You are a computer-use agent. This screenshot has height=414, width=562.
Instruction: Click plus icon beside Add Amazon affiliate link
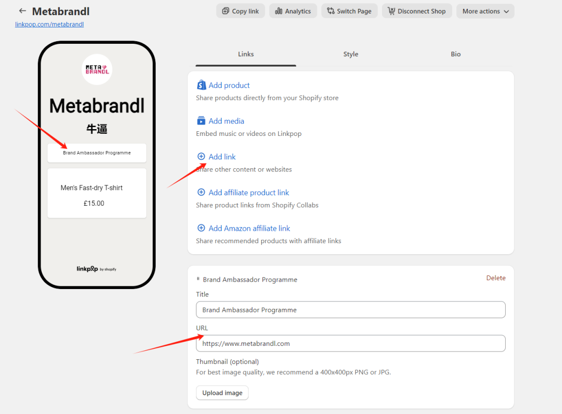tap(201, 228)
